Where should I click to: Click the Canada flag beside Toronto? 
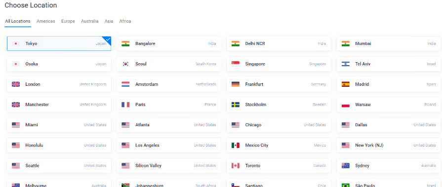click(x=236, y=166)
